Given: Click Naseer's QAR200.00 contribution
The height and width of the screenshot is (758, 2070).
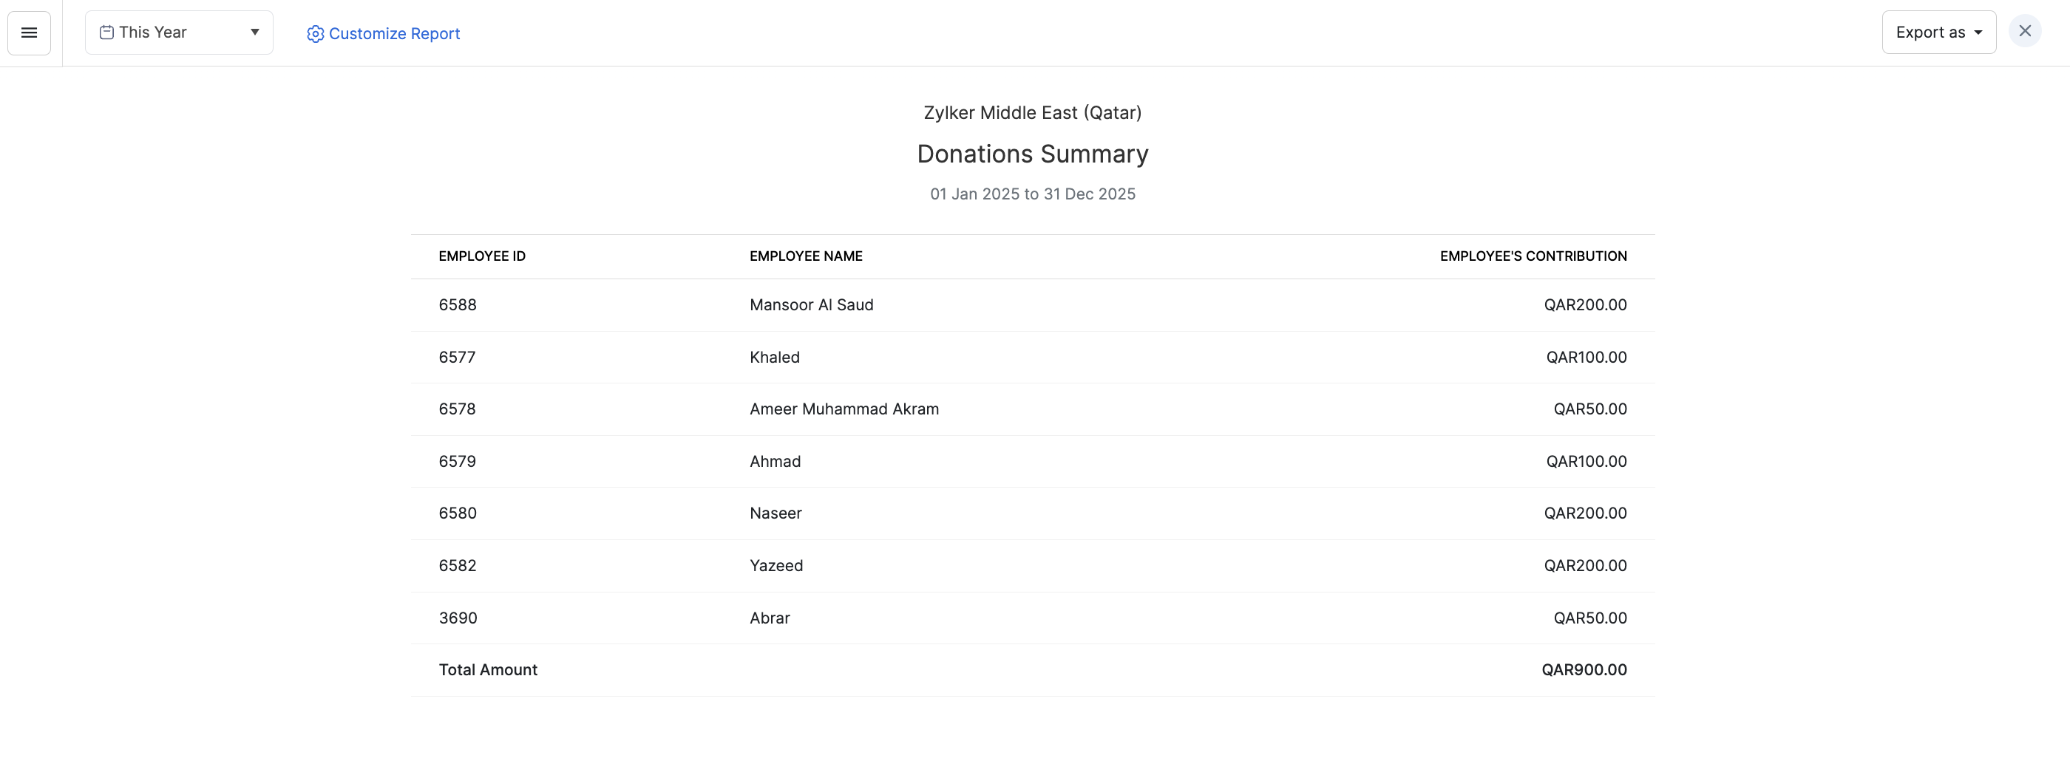Looking at the screenshot, I should [1584, 513].
